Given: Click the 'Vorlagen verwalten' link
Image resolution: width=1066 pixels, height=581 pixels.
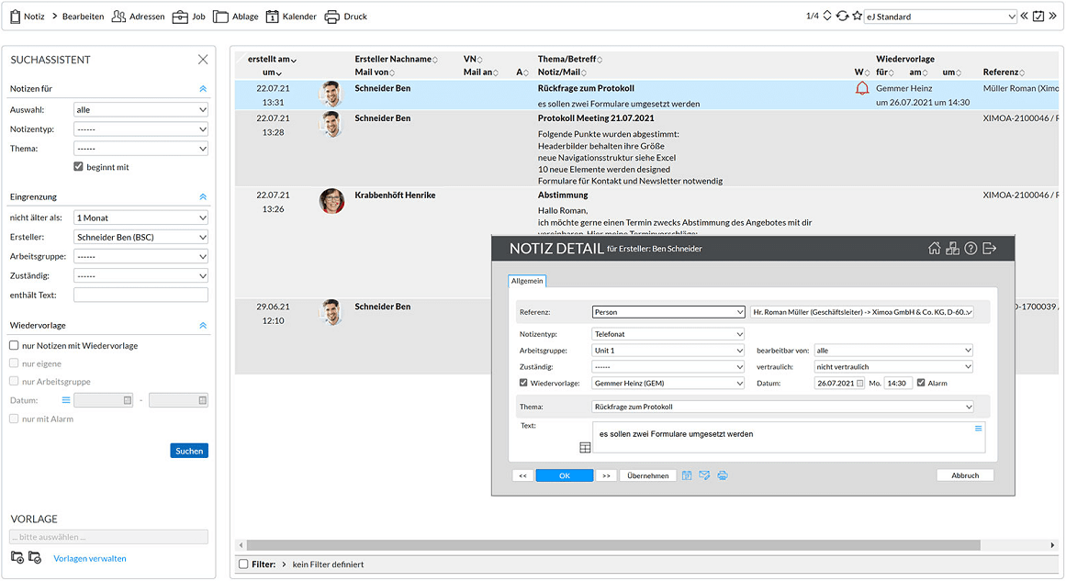Looking at the screenshot, I should click(x=89, y=557).
